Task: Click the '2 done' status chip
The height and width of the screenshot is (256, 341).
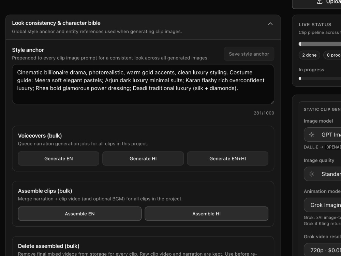Action: click(309, 55)
